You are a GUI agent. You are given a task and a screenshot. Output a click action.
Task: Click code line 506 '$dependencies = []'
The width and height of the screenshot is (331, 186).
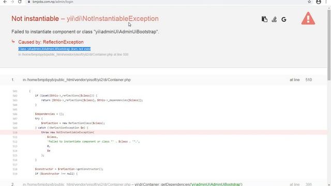[50, 114]
